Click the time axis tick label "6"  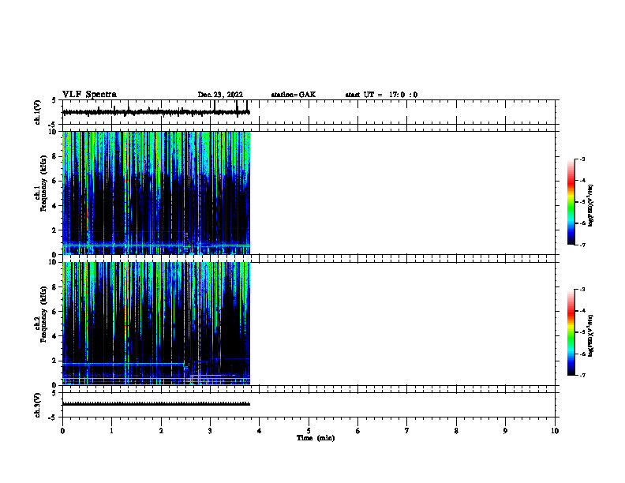tap(358, 431)
